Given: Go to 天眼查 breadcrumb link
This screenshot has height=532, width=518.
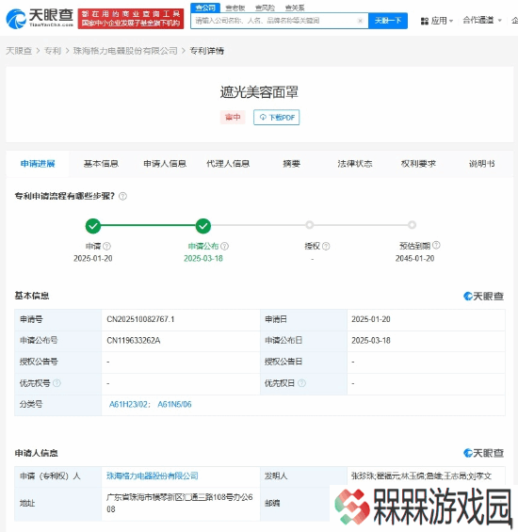Looking at the screenshot, I should pos(19,51).
